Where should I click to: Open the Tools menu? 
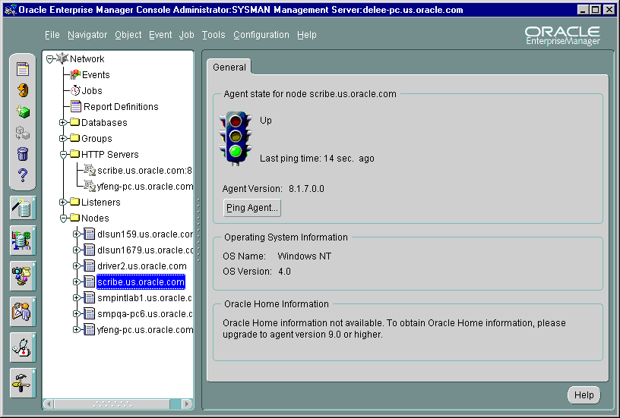pos(214,35)
